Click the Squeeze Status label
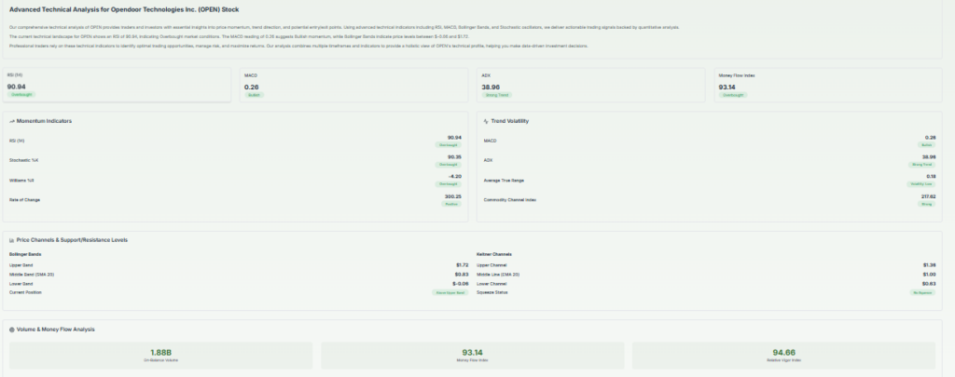 [491, 292]
